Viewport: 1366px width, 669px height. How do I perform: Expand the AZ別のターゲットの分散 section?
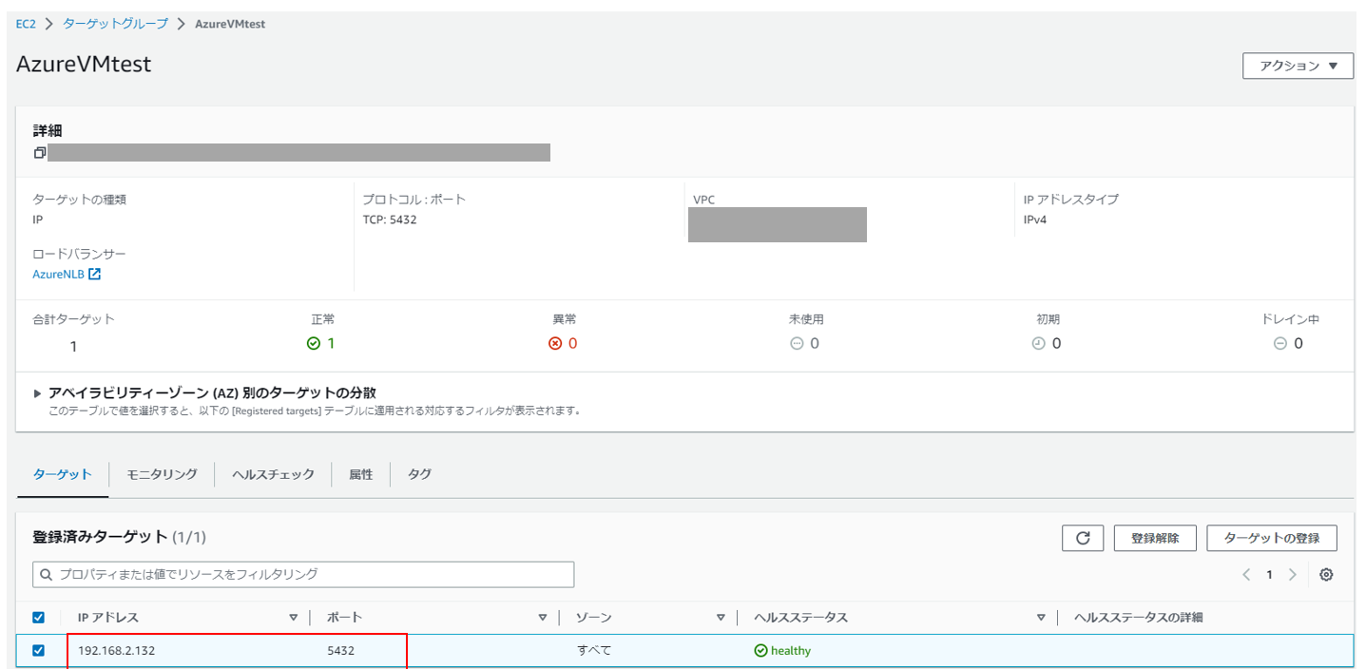38,392
